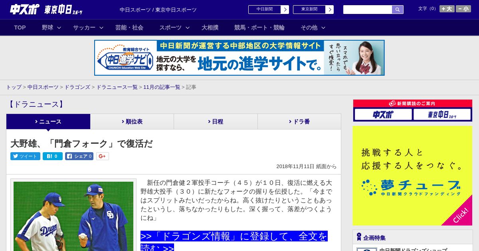Share article via Twitter ツイート button

coord(25,156)
